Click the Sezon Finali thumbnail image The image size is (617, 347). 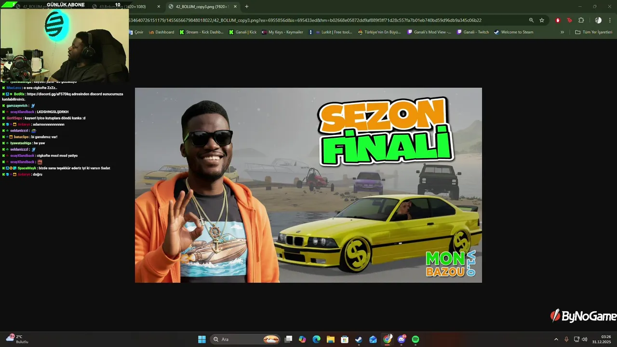coord(308,185)
